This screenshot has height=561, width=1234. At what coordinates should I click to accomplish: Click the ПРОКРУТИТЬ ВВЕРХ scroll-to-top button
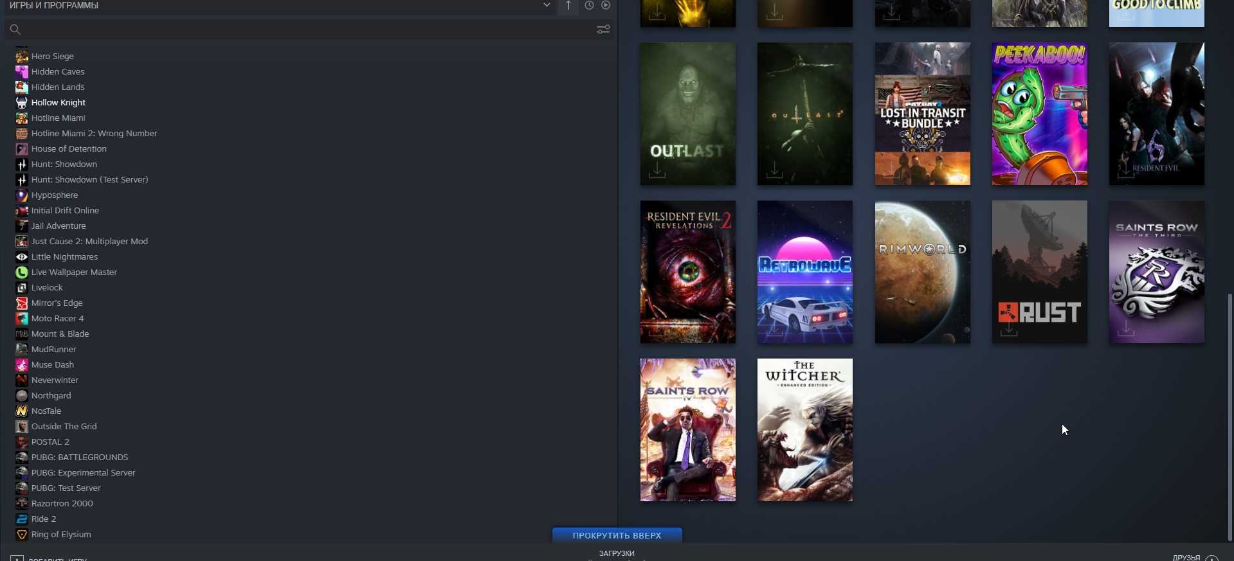click(617, 535)
